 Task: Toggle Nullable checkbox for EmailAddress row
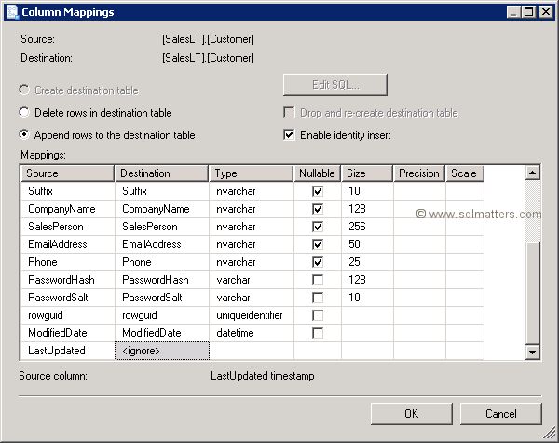point(318,244)
